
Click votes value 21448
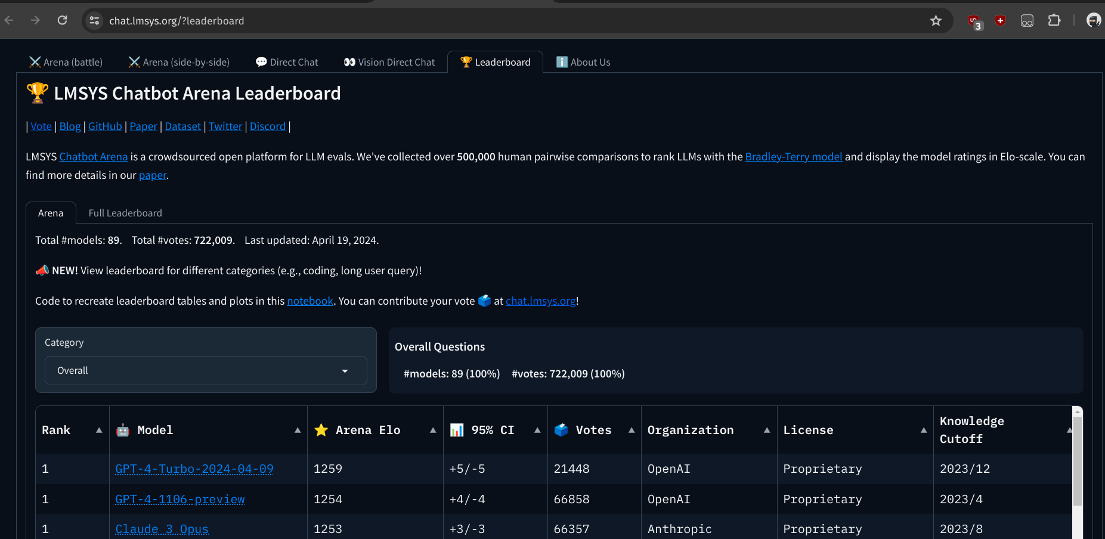click(571, 469)
